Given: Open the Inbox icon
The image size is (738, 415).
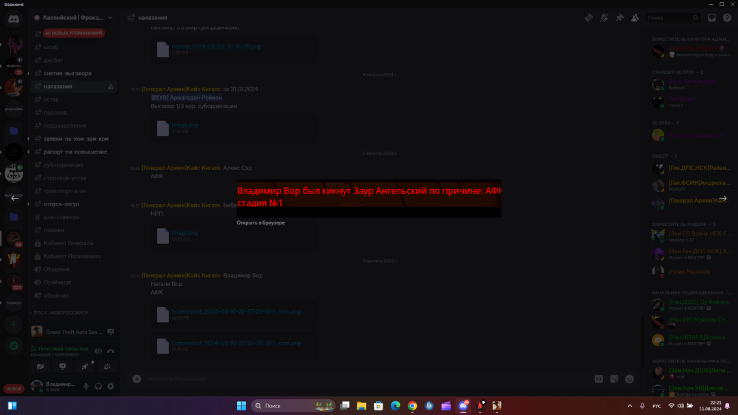Looking at the screenshot, I should pyautogui.click(x=711, y=18).
